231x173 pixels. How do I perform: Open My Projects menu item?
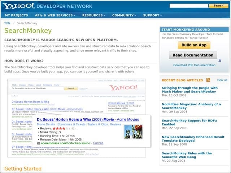(x=16, y=15)
